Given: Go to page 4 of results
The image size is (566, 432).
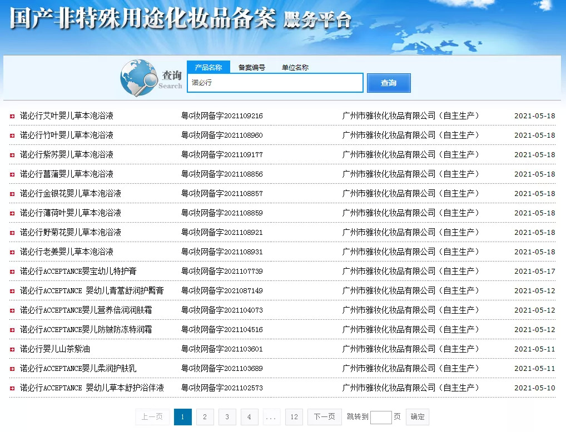Looking at the screenshot, I should [x=250, y=417].
